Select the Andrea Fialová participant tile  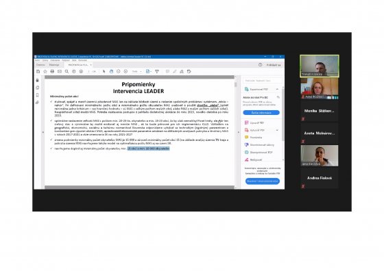[x=320, y=178]
